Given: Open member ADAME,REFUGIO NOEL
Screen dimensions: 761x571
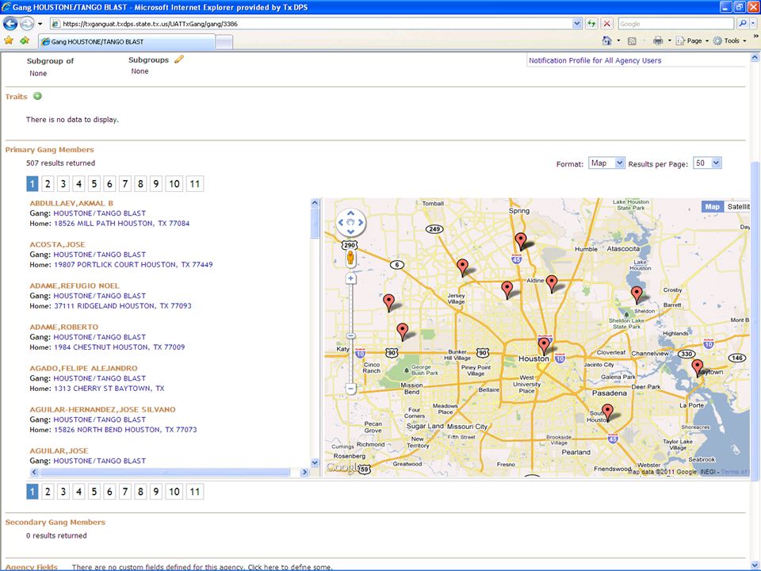Looking at the screenshot, I should pos(75,285).
